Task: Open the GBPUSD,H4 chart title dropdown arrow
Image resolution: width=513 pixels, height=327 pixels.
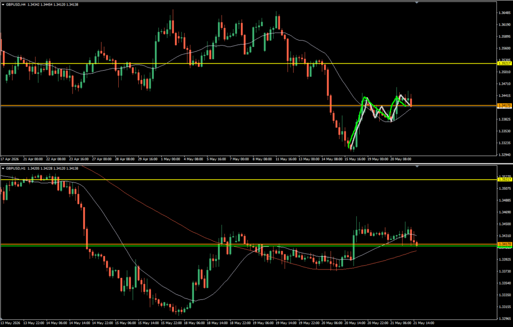Action: click(3, 5)
